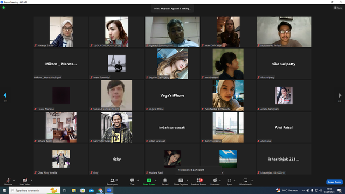Select the Vega's iPhone tile
The height and width of the screenshot is (194, 345).
click(172, 95)
